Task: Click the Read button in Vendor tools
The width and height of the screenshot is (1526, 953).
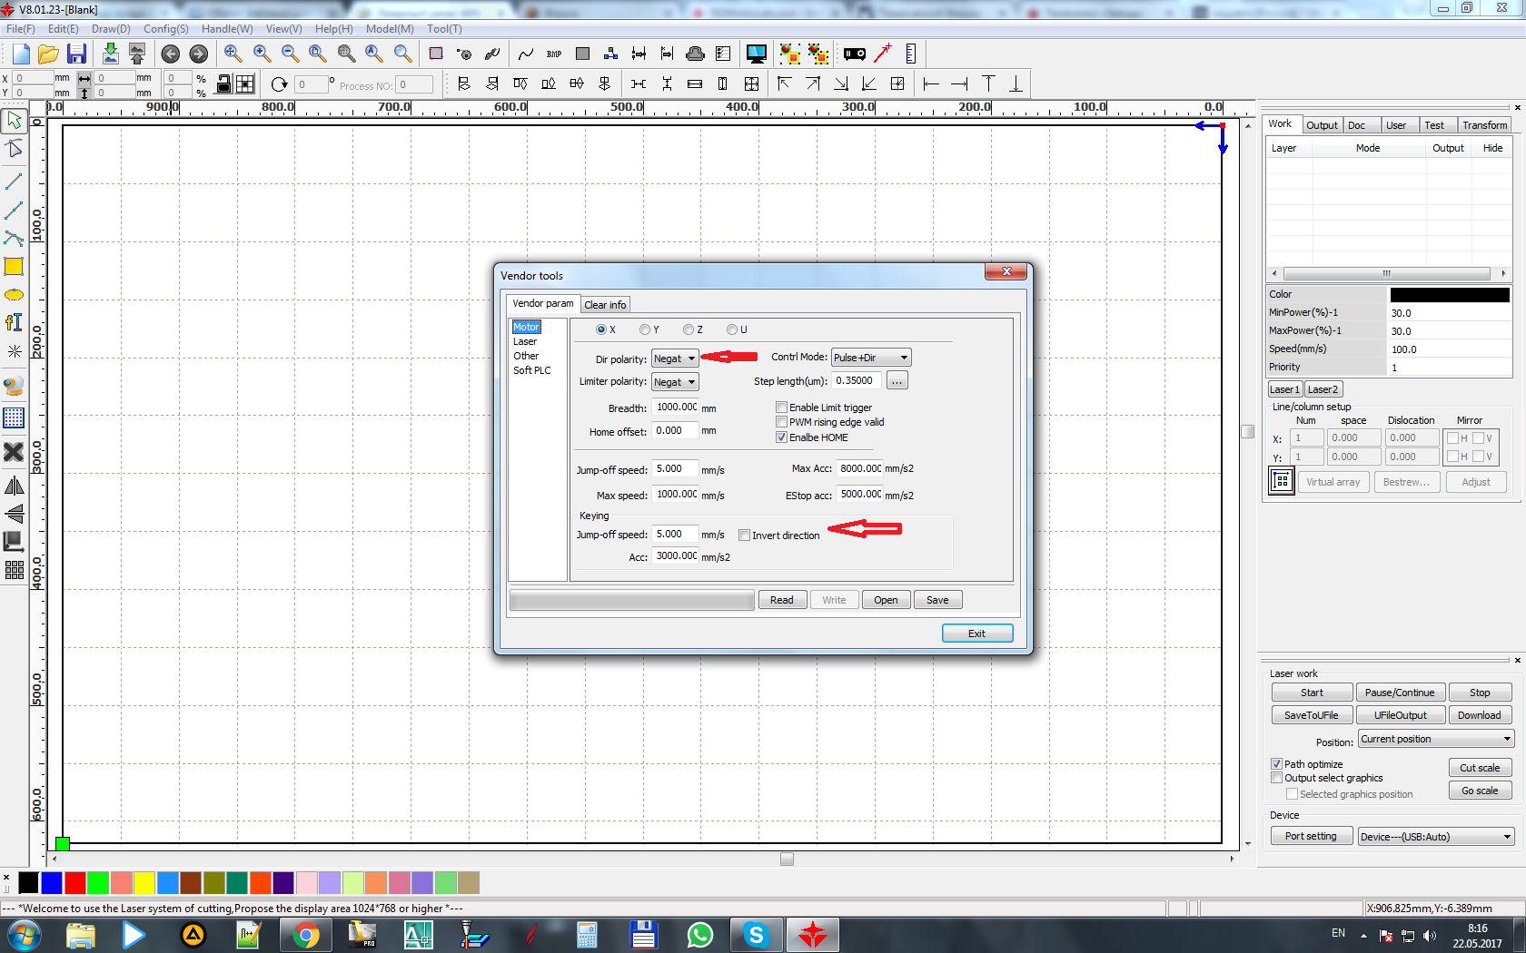Action: point(782,600)
